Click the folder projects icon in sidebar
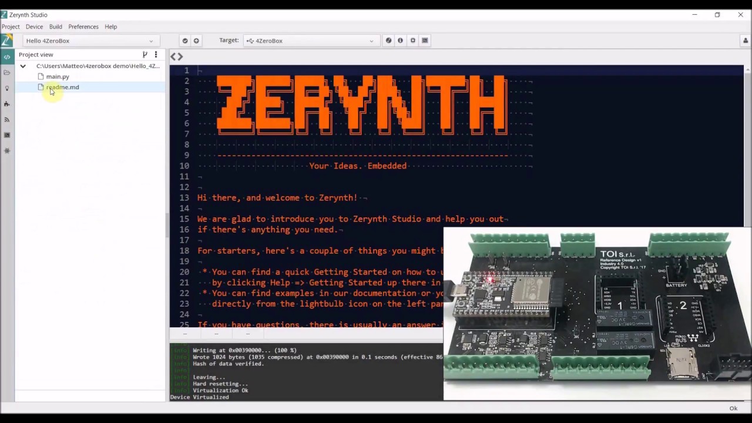Screen dimensions: 752x423 coord(7,72)
